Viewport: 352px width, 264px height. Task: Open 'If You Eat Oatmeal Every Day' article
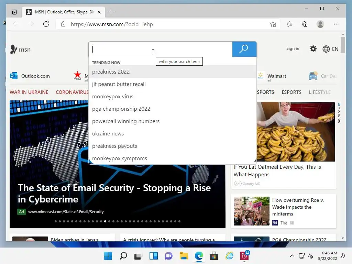point(277,170)
